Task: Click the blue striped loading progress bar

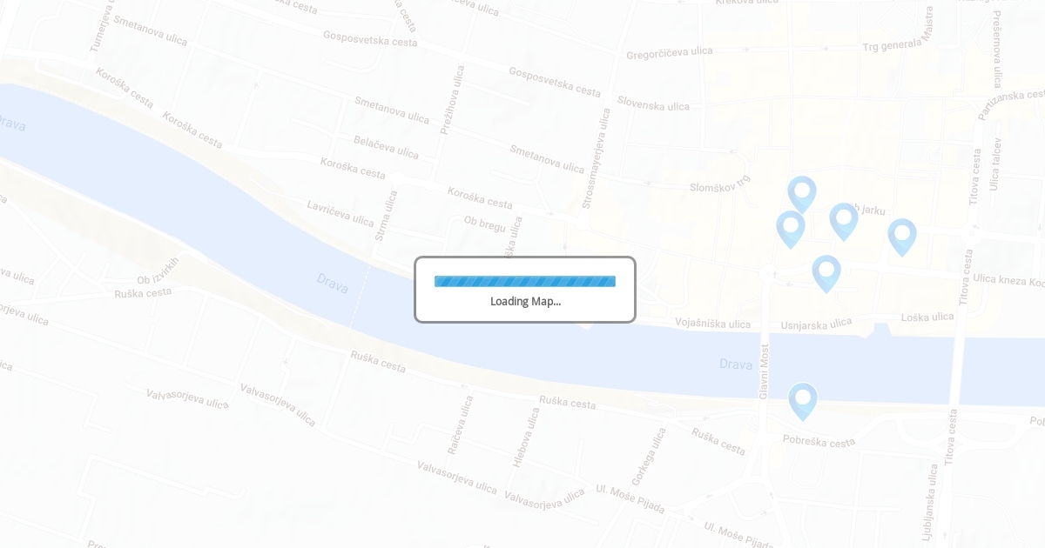Action: tap(525, 281)
